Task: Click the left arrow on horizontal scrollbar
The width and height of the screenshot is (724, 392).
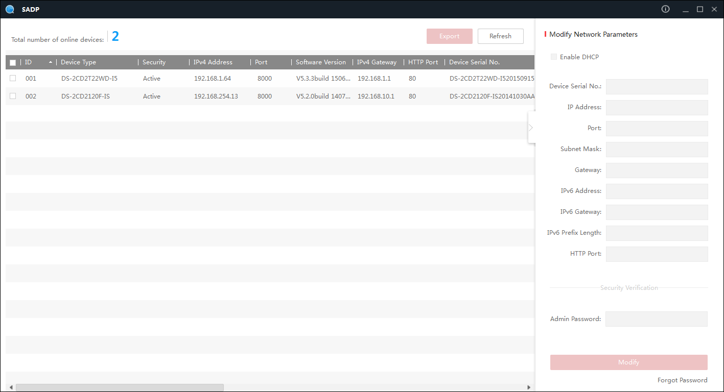Action: click(x=11, y=387)
